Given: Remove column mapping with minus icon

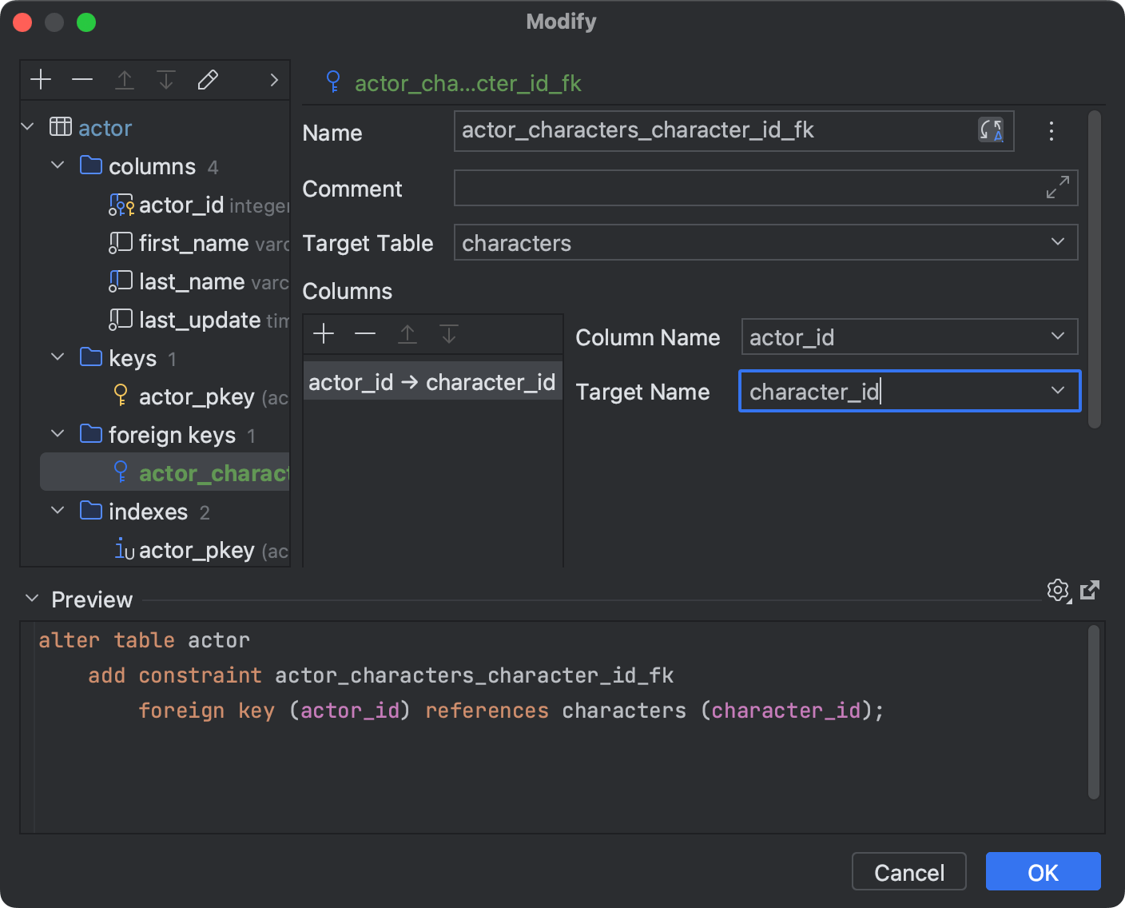Looking at the screenshot, I should [365, 333].
